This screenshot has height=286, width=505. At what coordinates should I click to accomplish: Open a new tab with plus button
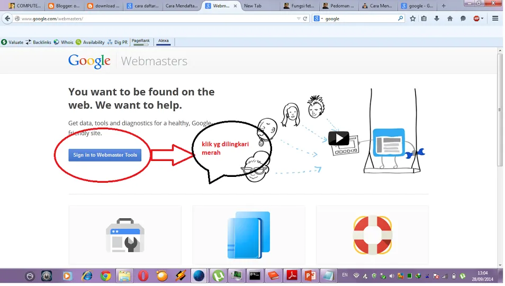(444, 6)
